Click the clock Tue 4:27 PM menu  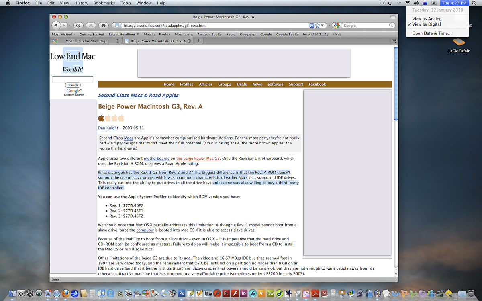pyautogui.click(x=454, y=3)
